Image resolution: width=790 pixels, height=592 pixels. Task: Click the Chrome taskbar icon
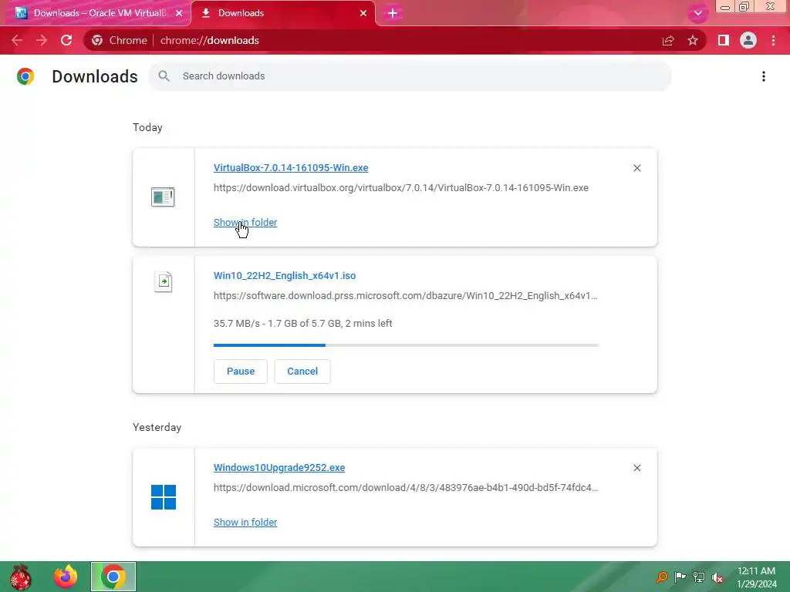click(113, 577)
